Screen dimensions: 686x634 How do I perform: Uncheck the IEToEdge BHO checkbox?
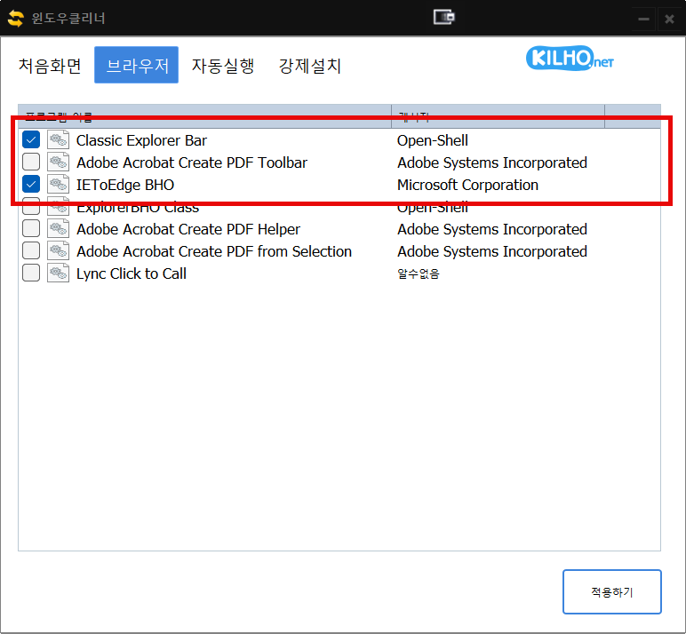31,185
